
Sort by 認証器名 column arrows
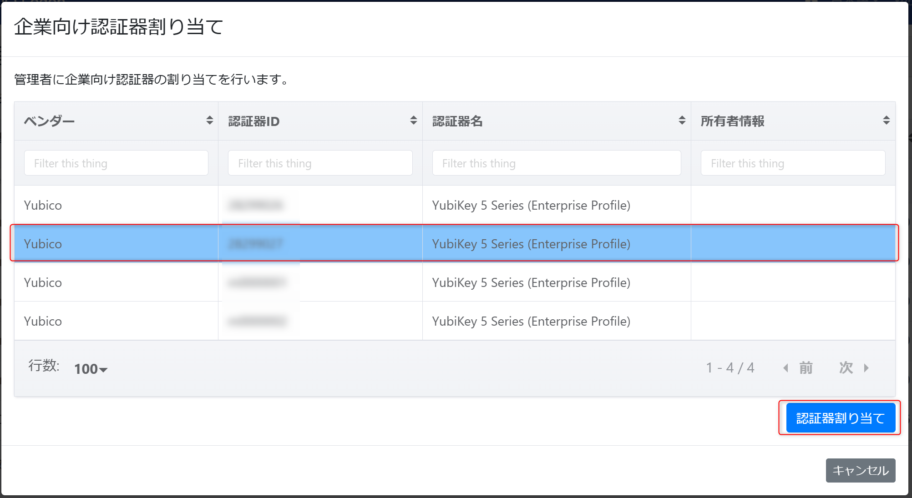[x=682, y=121]
